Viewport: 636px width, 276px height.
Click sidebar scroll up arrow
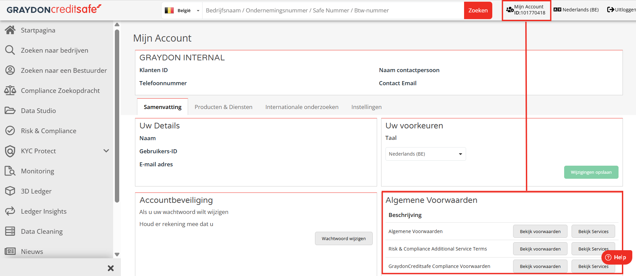(117, 24)
